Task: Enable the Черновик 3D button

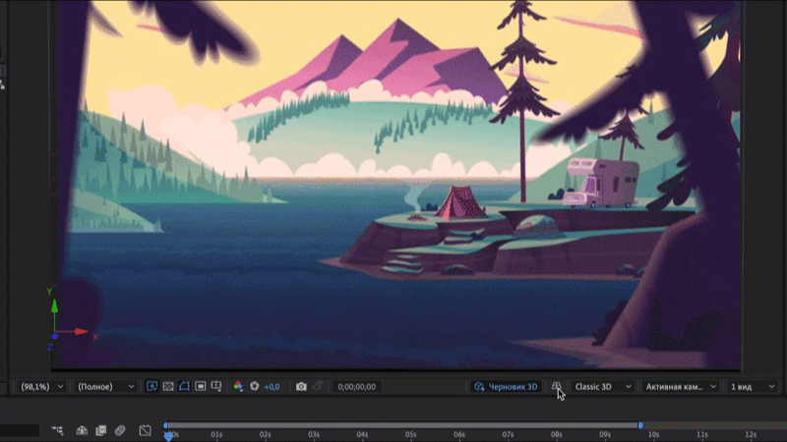Action: (506, 387)
